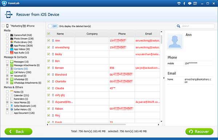
Task: Check the Call History checkbox
Action: click(7, 72)
